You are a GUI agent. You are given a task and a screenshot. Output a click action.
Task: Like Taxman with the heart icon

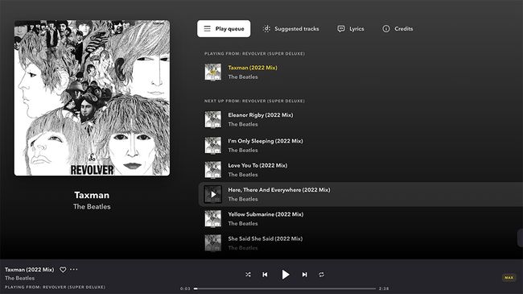(63, 269)
